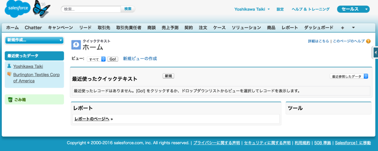Click the search input field
The image size is (378, 151).
tap(91, 9)
